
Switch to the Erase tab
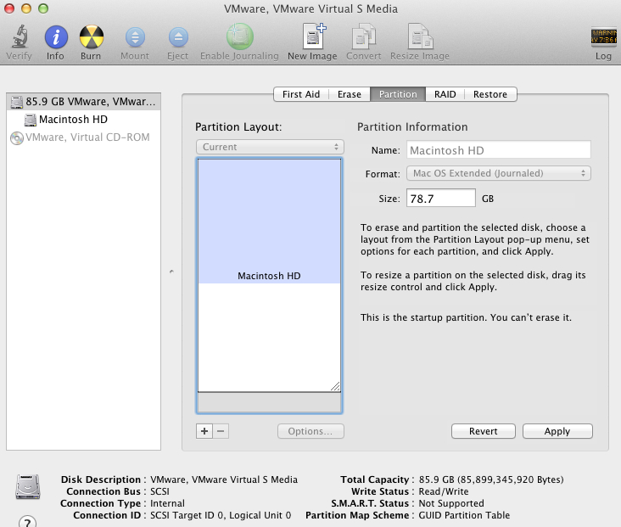click(x=350, y=94)
